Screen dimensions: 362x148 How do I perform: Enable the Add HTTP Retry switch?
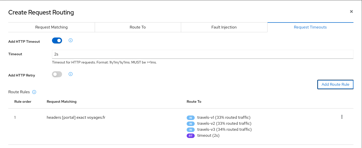coord(57,74)
